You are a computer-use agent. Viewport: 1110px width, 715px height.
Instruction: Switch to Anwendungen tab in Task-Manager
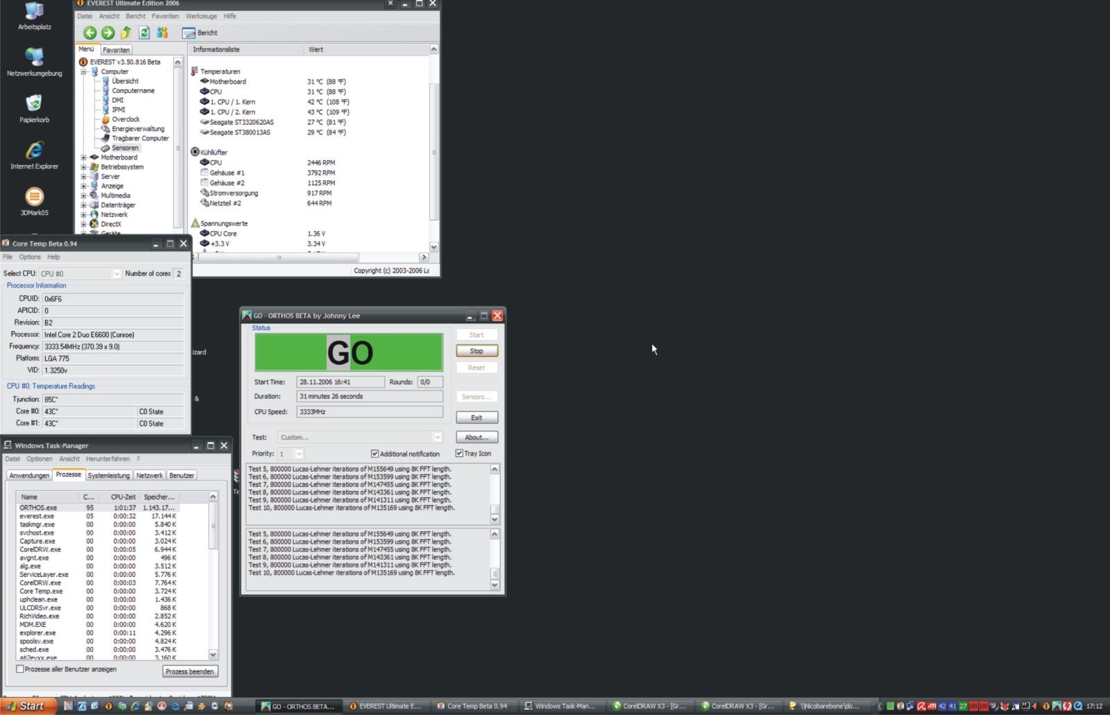tap(29, 476)
